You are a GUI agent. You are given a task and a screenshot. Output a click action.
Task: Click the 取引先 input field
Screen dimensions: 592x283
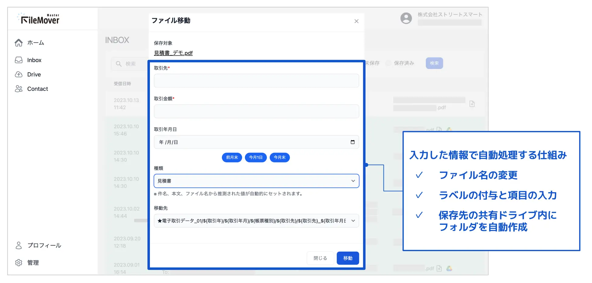pos(256,81)
